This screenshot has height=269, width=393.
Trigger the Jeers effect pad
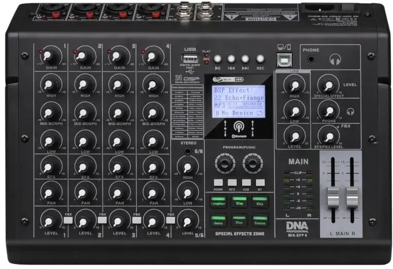[x=218, y=220]
